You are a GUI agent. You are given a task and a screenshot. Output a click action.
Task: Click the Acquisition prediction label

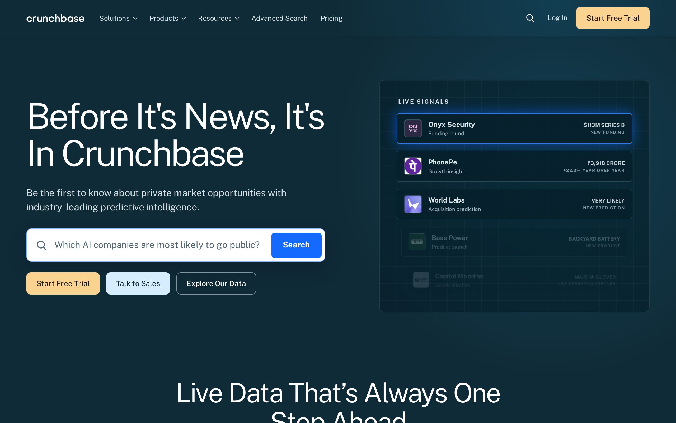tap(454, 209)
